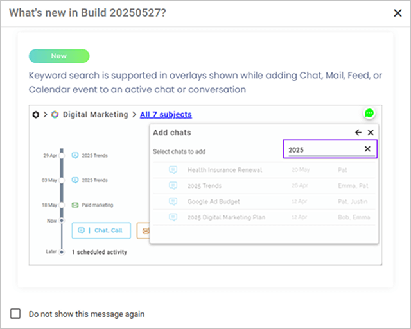
Task: Open the All 7 subjects link
Action: coord(166,115)
